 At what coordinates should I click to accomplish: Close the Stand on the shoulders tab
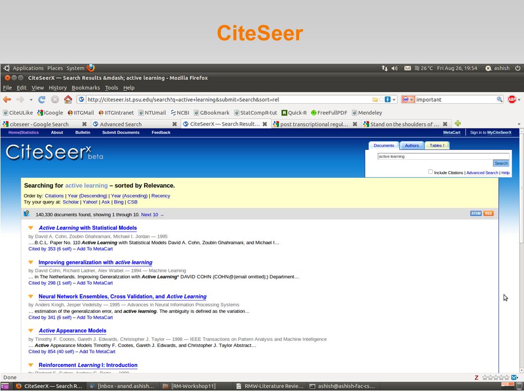pyautogui.click(x=445, y=124)
